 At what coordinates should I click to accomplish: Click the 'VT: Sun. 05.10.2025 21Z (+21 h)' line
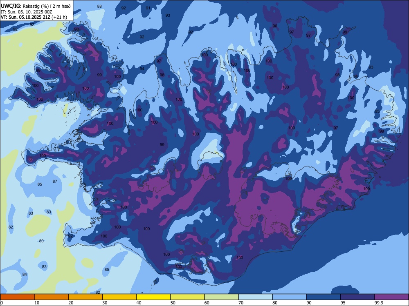tap(34, 17)
